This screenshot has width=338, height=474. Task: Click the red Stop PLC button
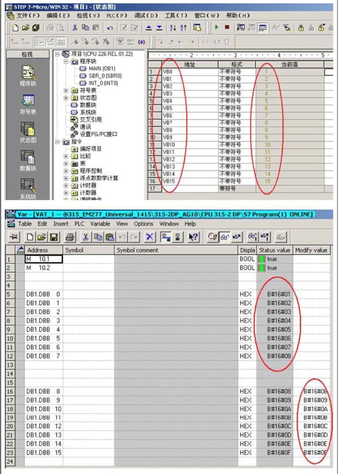227,27
